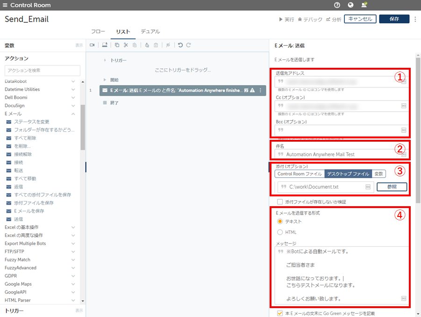
Task: Click the デバッグ option
Action: (x=310, y=19)
